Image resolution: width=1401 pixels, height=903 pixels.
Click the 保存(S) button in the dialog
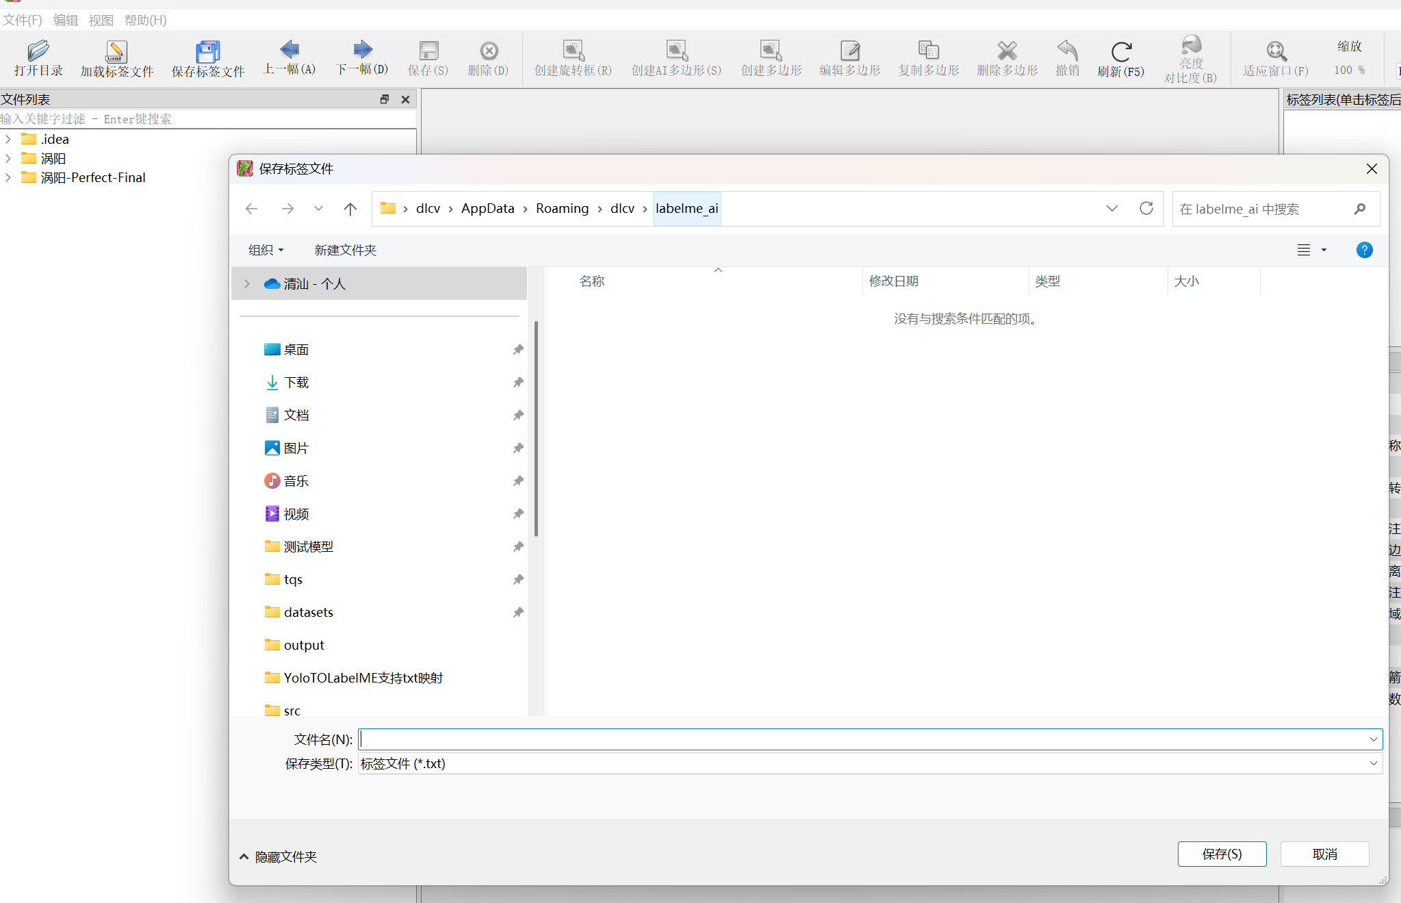1221,854
